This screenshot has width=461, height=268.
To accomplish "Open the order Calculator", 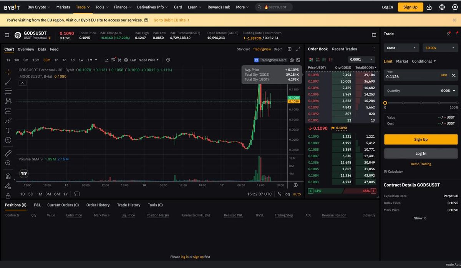I will (393, 171).
